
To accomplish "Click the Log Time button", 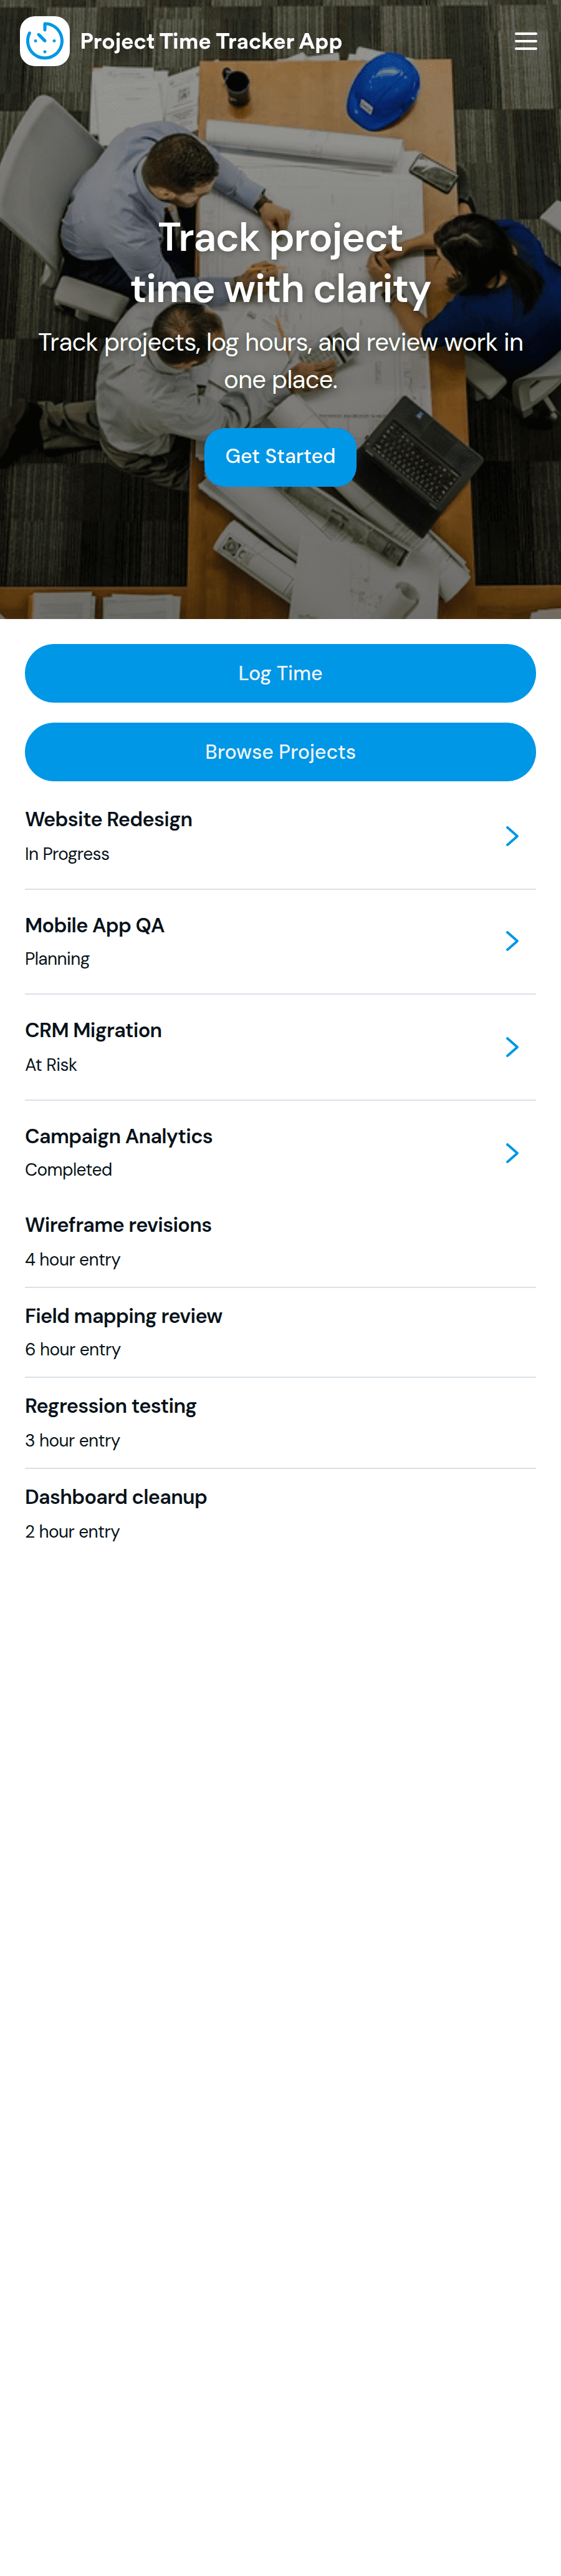I will [x=280, y=673].
